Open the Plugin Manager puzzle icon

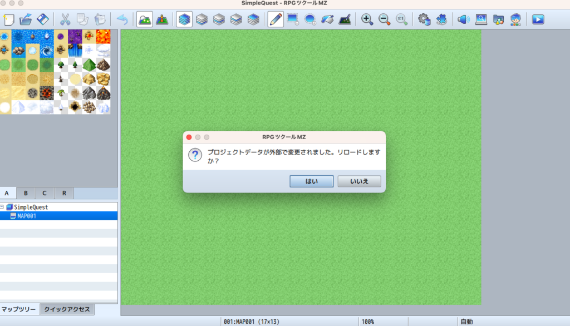[x=441, y=19]
